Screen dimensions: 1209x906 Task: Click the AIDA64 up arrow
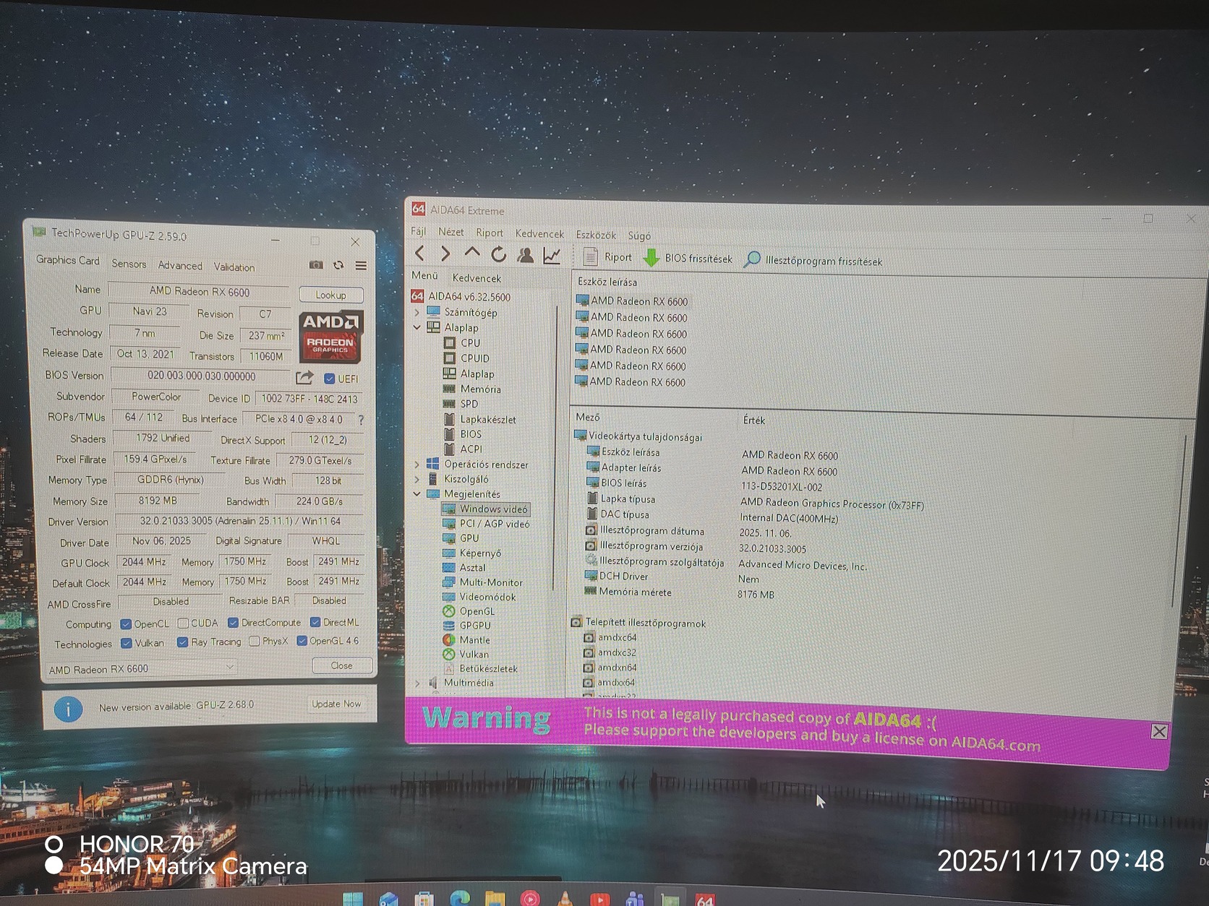click(471, 253)
